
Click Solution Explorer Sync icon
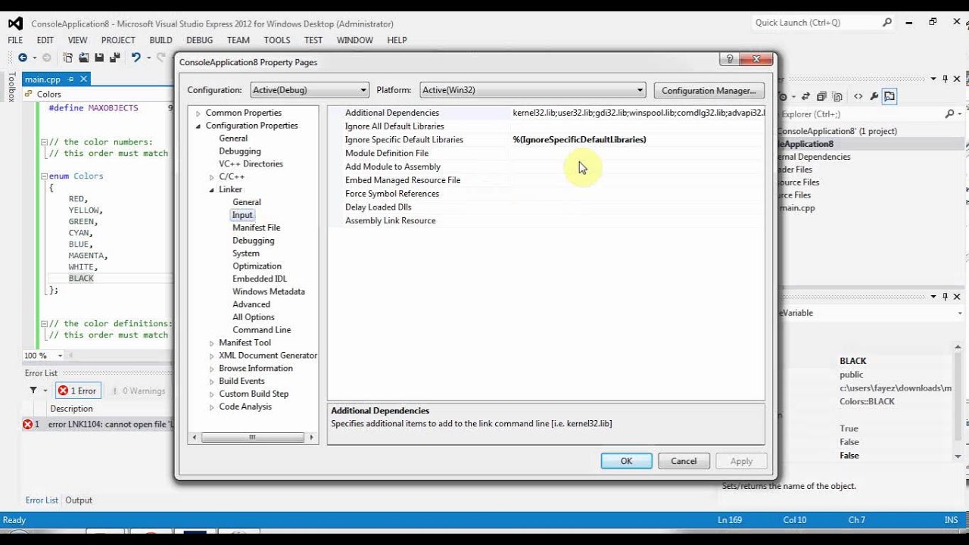coord(806,96)
